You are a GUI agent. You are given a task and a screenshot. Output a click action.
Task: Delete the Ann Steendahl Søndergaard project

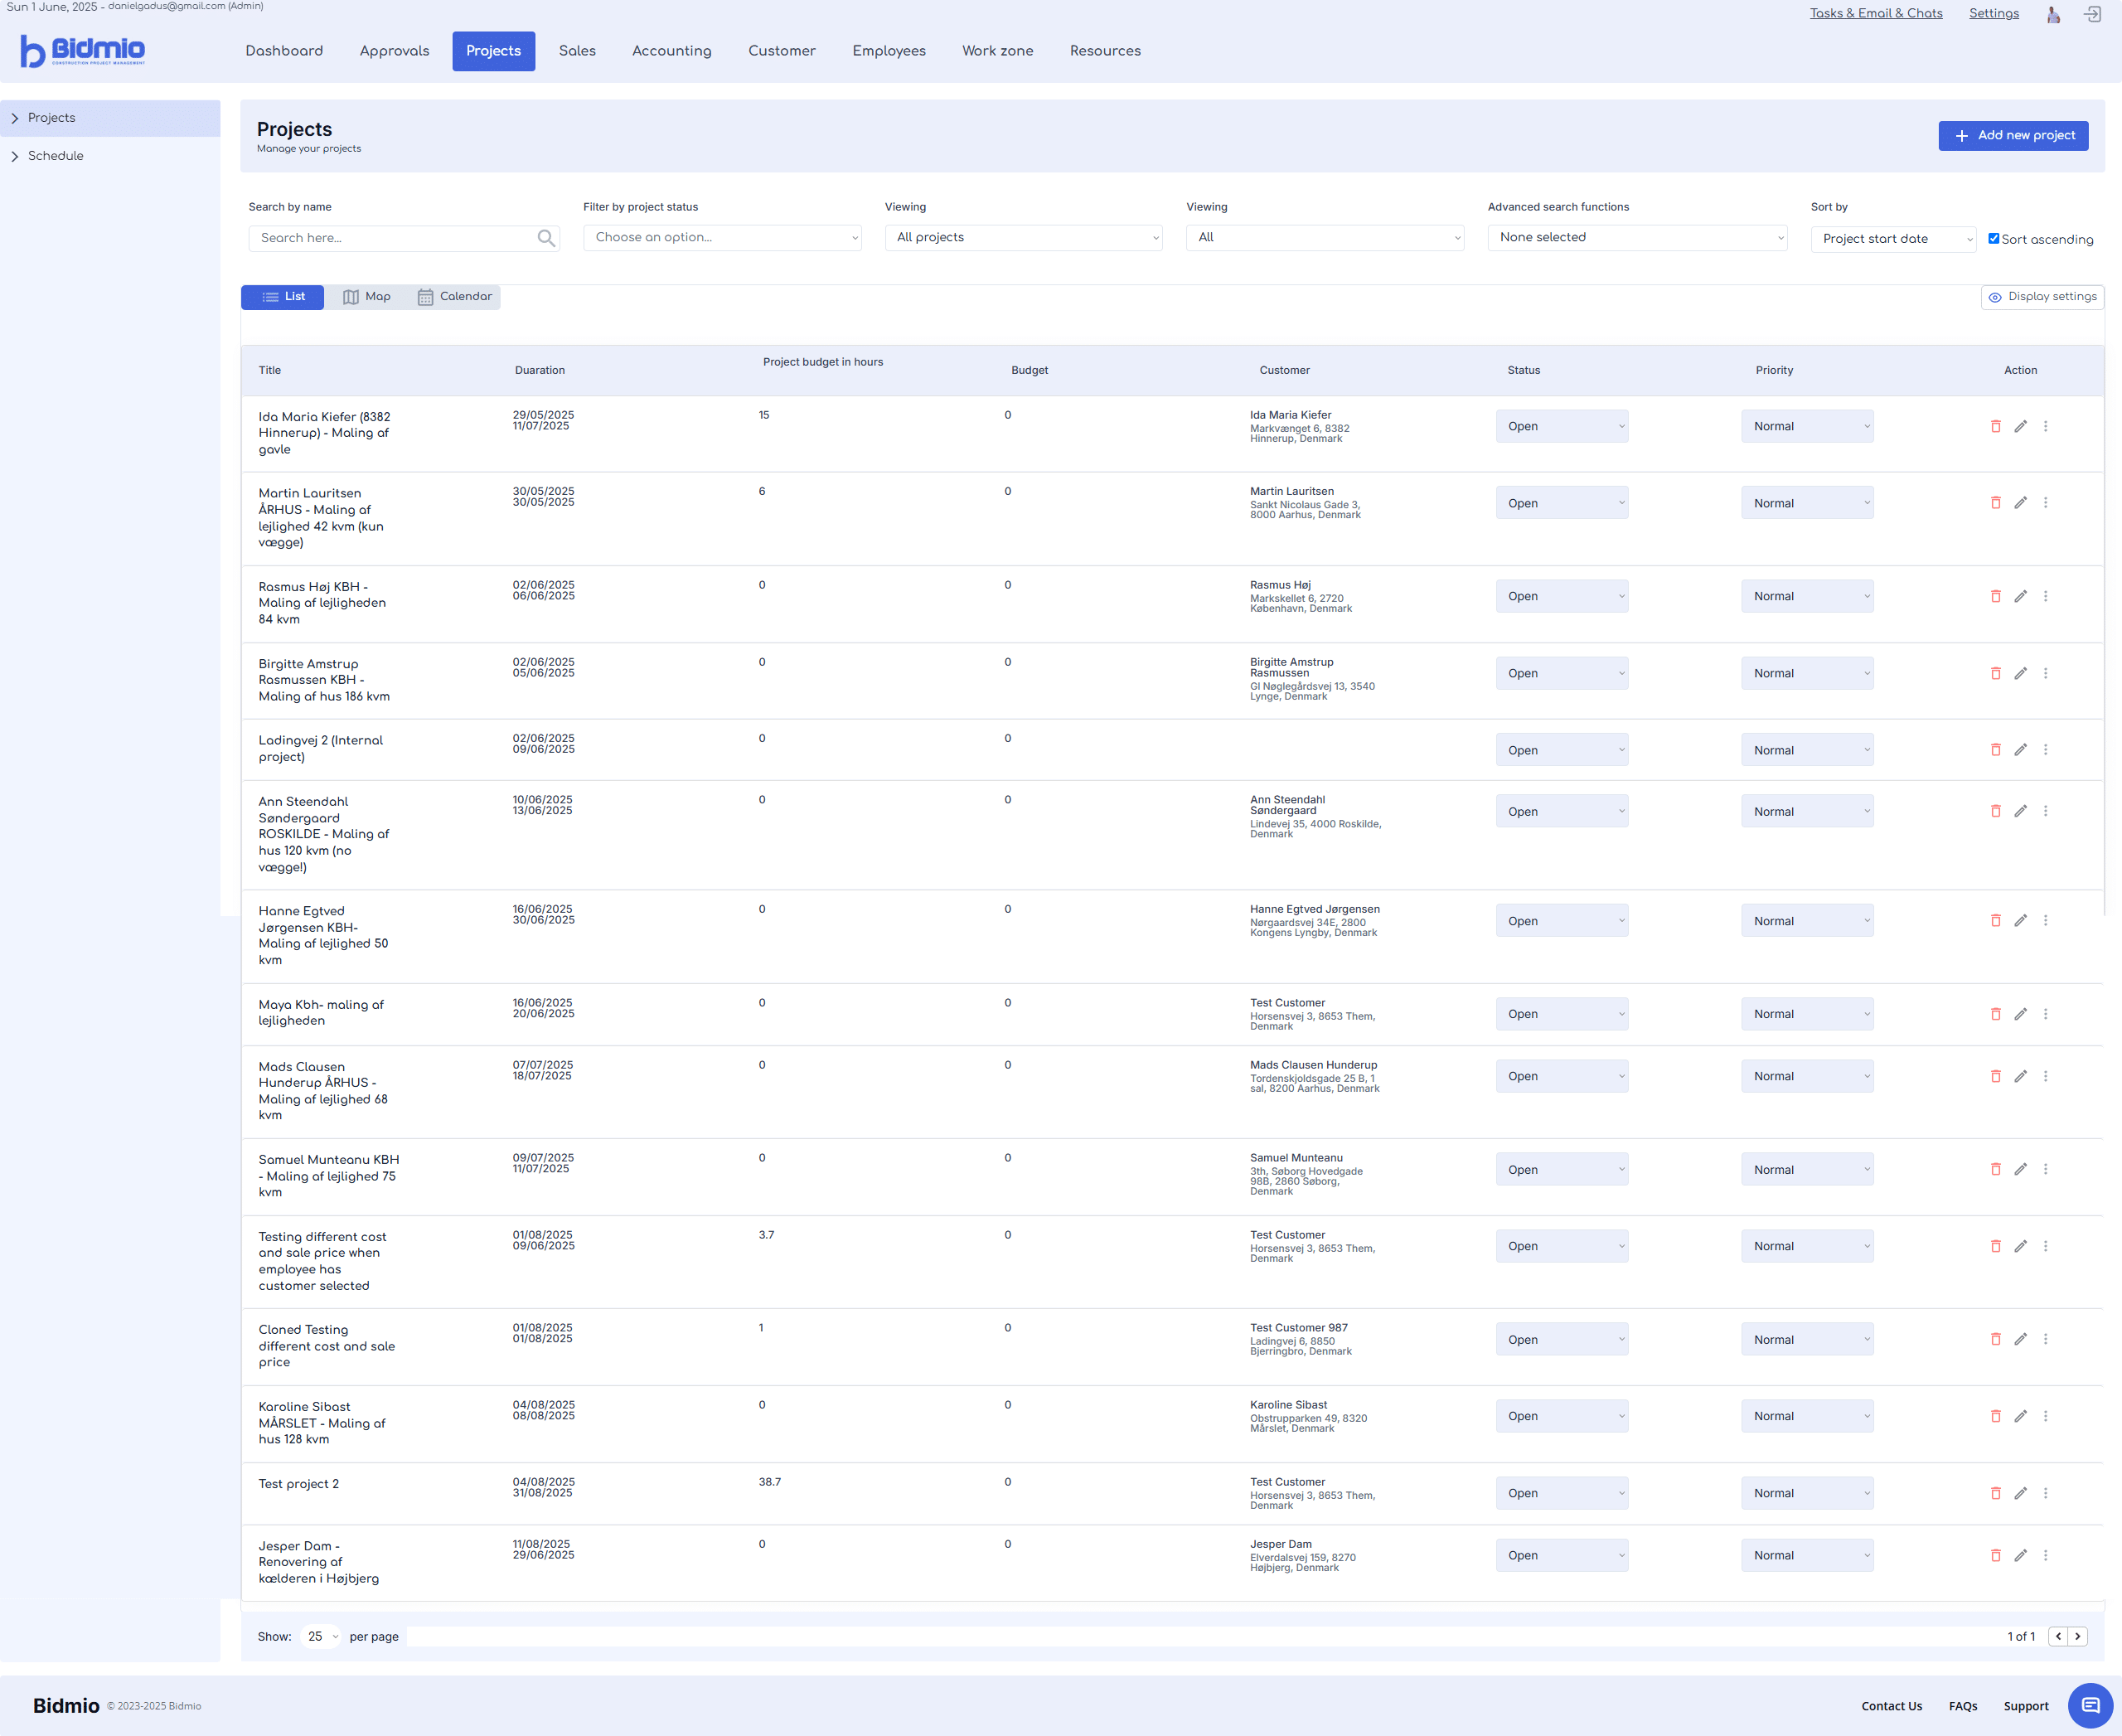click(x=1995, y=811)
